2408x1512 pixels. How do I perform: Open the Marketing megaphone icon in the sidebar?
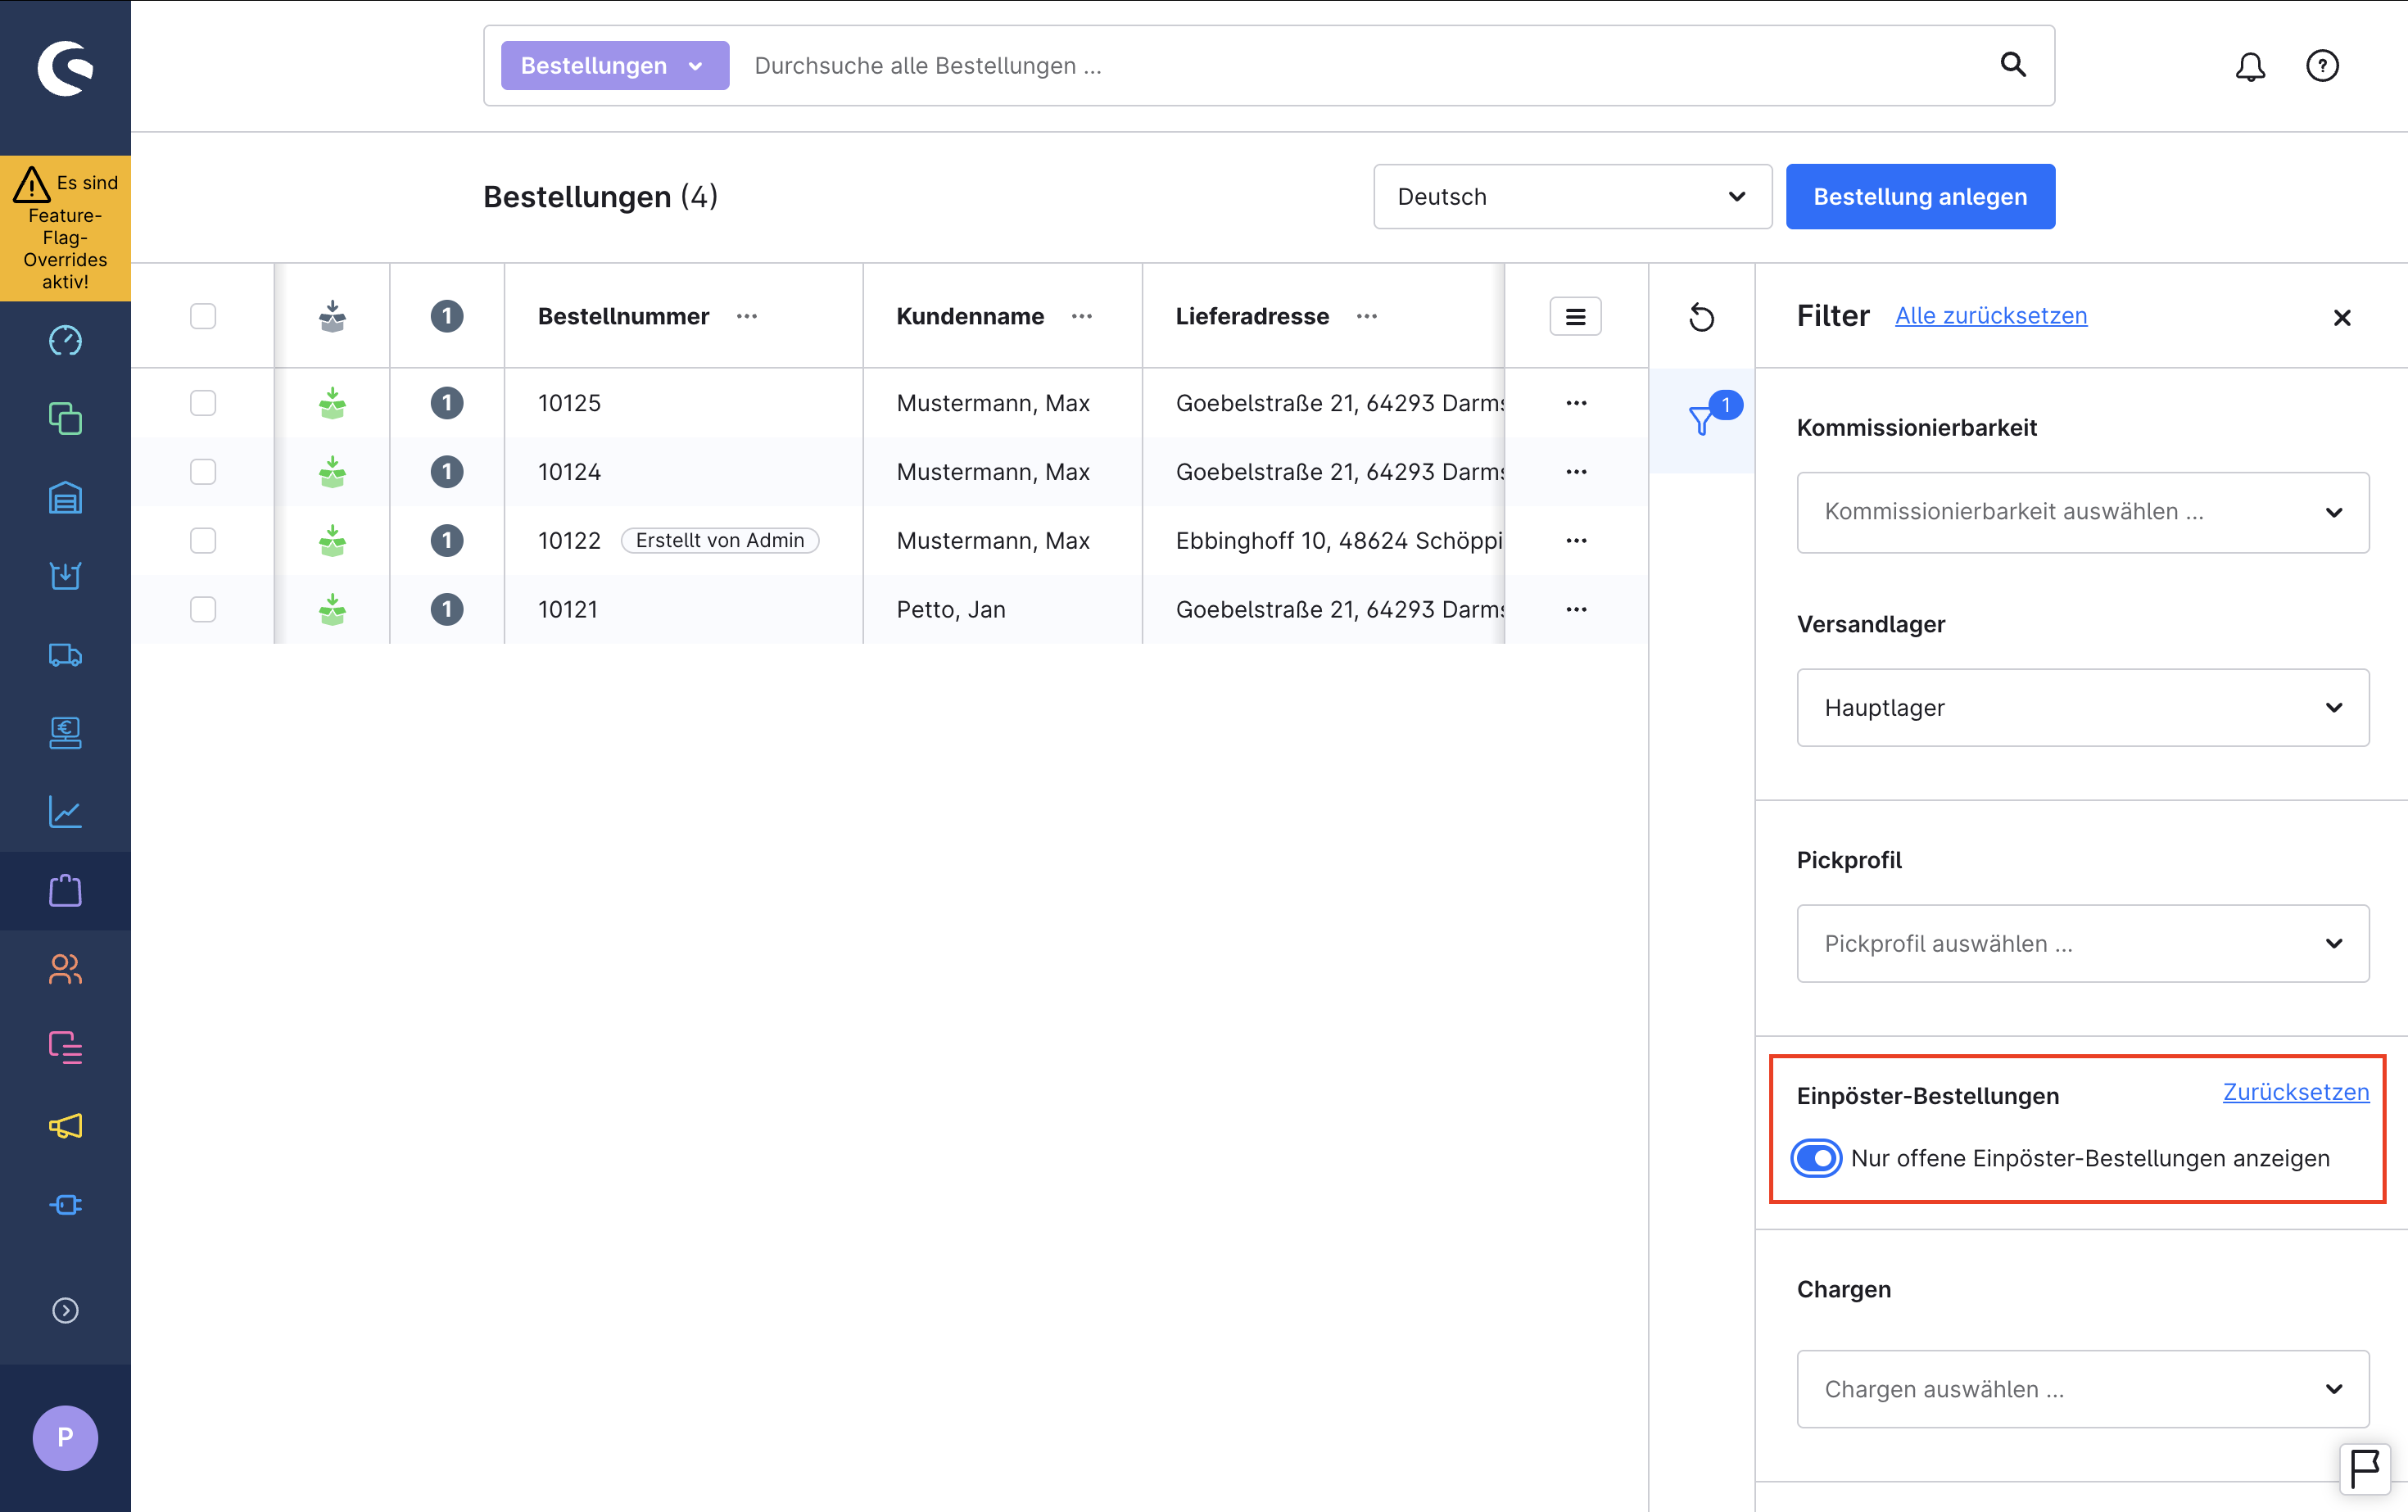coord(65,1126)
